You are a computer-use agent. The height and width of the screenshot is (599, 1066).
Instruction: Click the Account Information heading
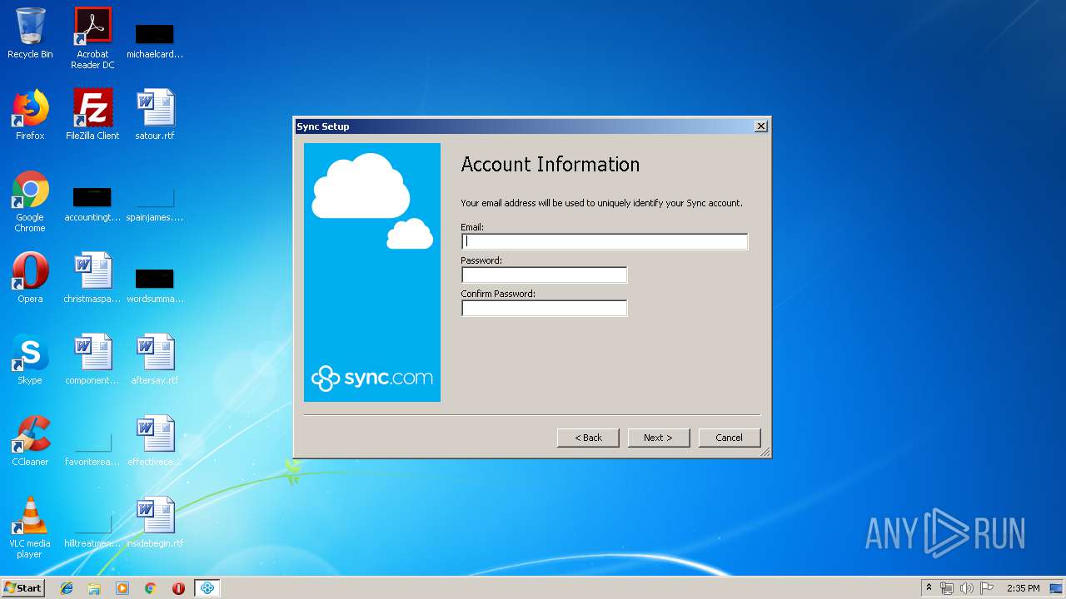click(x=550, y=165)
